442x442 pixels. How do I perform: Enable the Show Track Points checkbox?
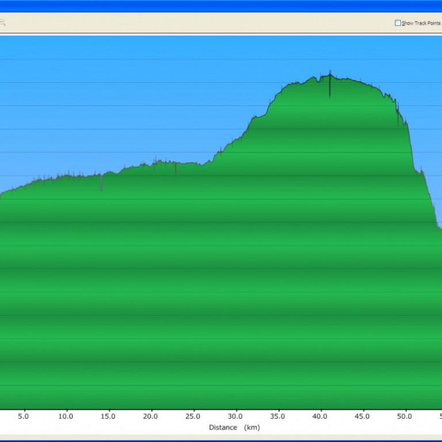tap(398, 23)
